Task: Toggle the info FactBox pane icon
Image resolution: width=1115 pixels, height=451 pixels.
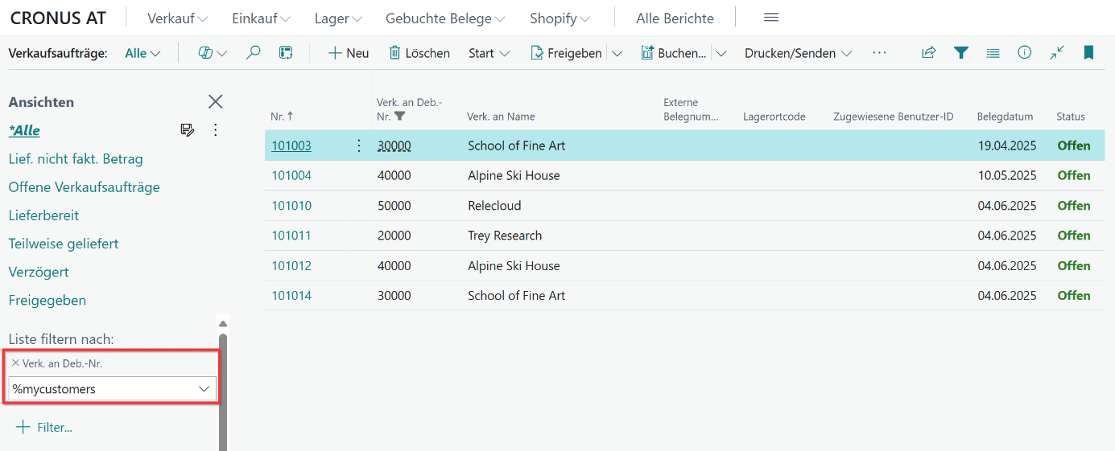Action: coord(1024,53)
